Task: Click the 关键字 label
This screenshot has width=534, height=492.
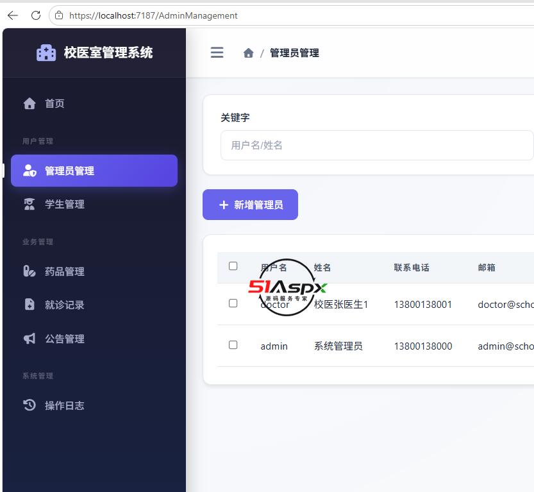Action: click(235, 117)
